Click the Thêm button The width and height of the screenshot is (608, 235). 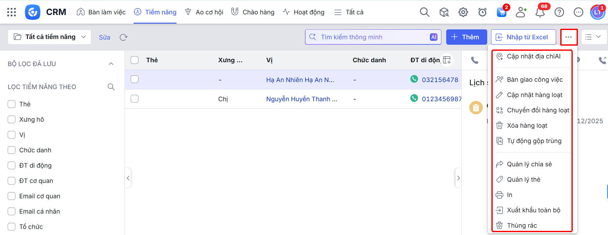466,37
